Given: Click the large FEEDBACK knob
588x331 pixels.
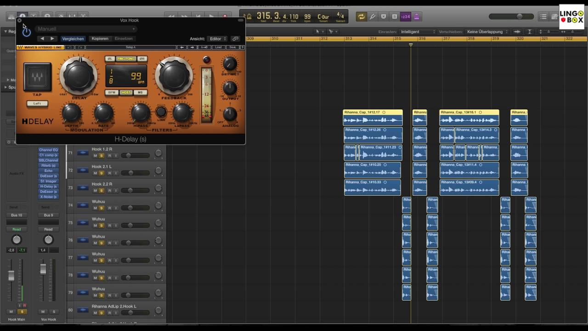Looking at the screenshot, I should [174, 75].
